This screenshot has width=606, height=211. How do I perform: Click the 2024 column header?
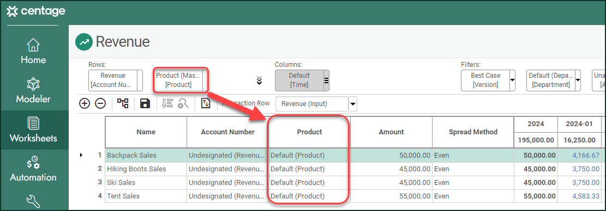pyautogui.click(x=536, y=124)
